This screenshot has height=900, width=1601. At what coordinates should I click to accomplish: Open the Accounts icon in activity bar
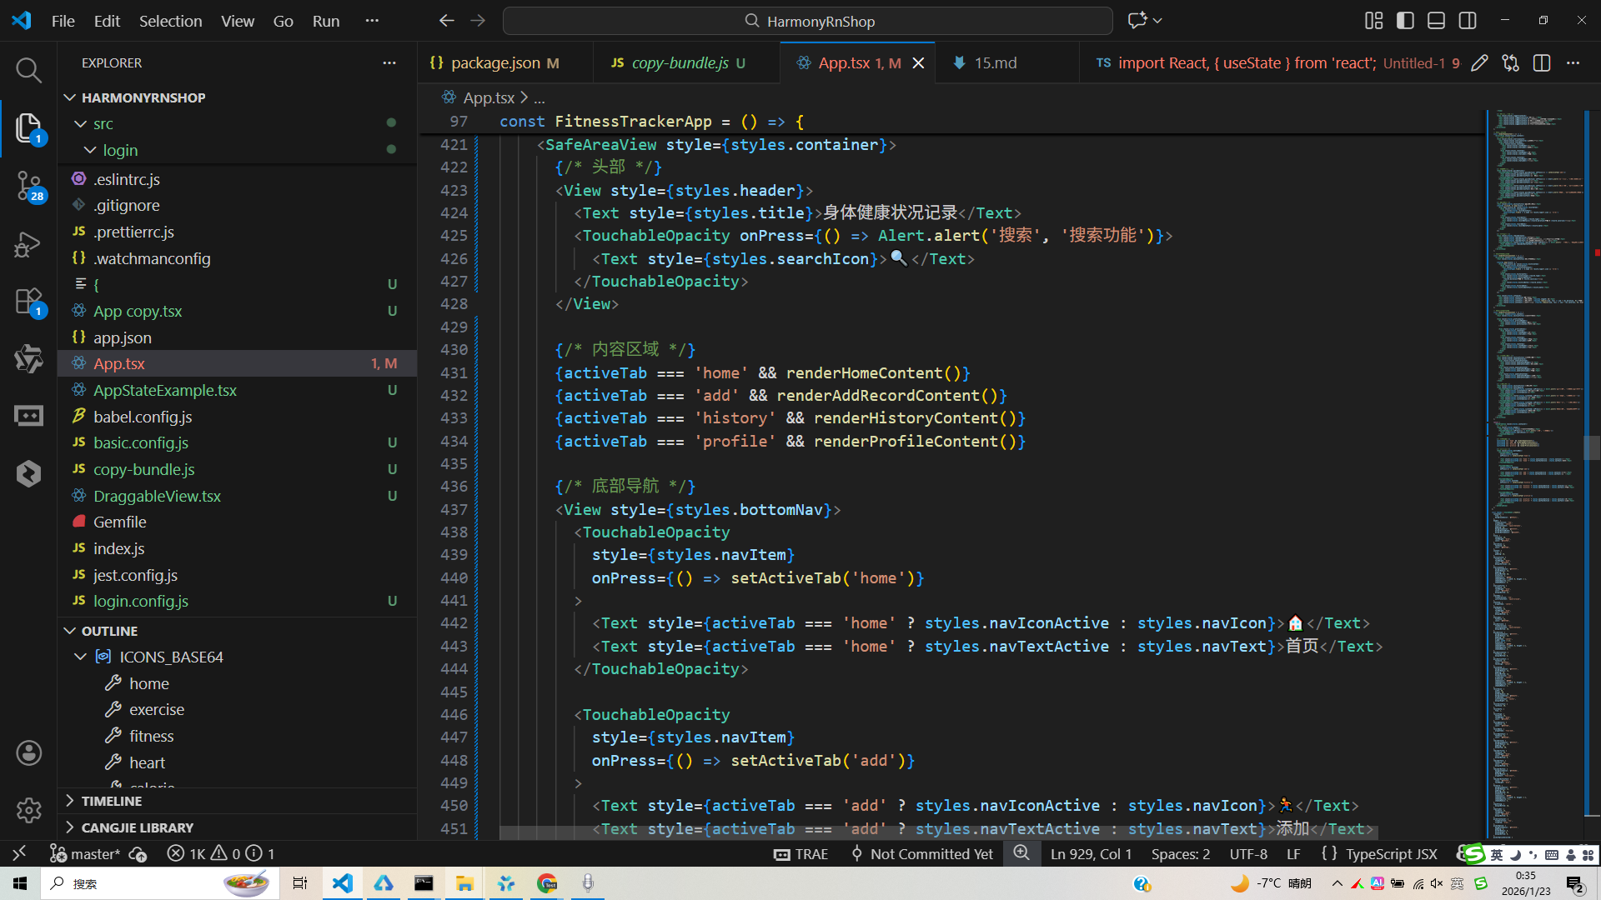(x=28, y=753)
